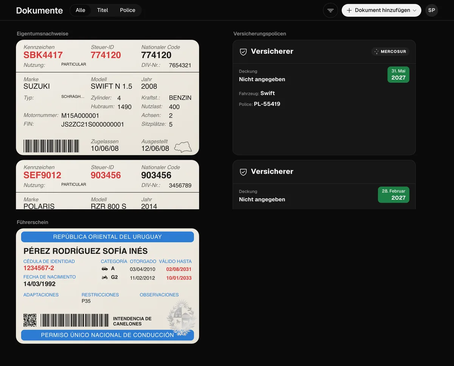Click the Eigentumsnachweise section heading

pyautogui.click(x=42, y=34)
